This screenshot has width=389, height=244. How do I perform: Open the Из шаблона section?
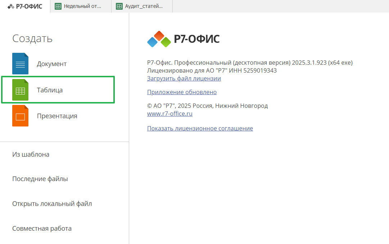[31, 154]
